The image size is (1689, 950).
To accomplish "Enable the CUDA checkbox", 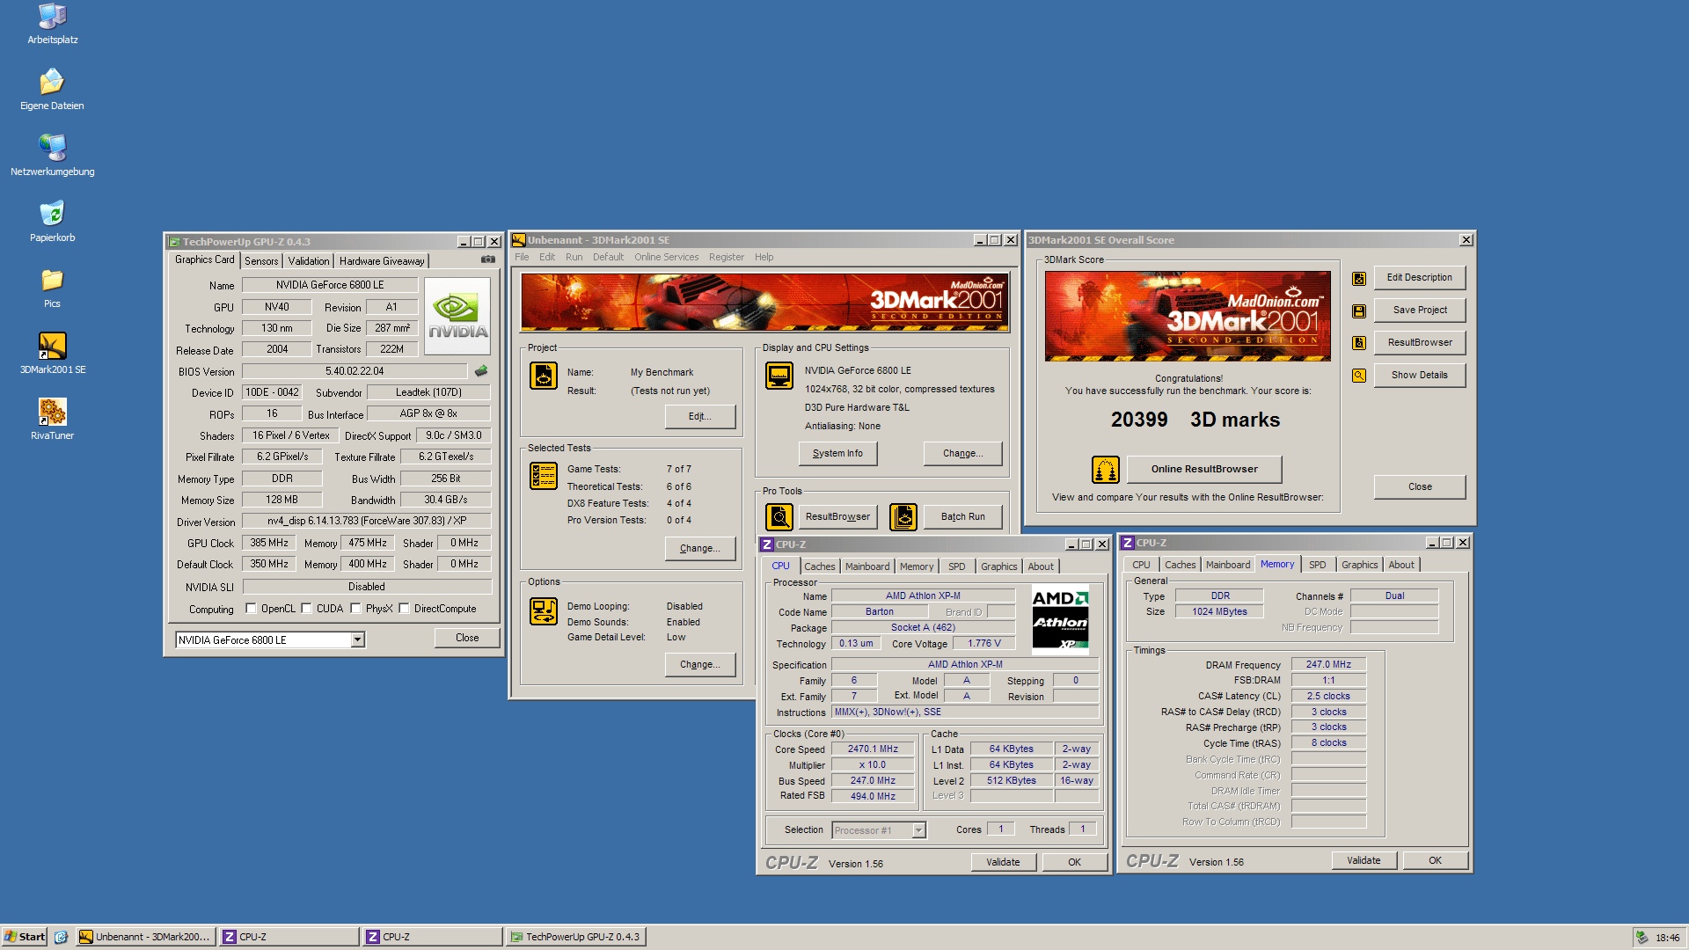I will point(306,608).
